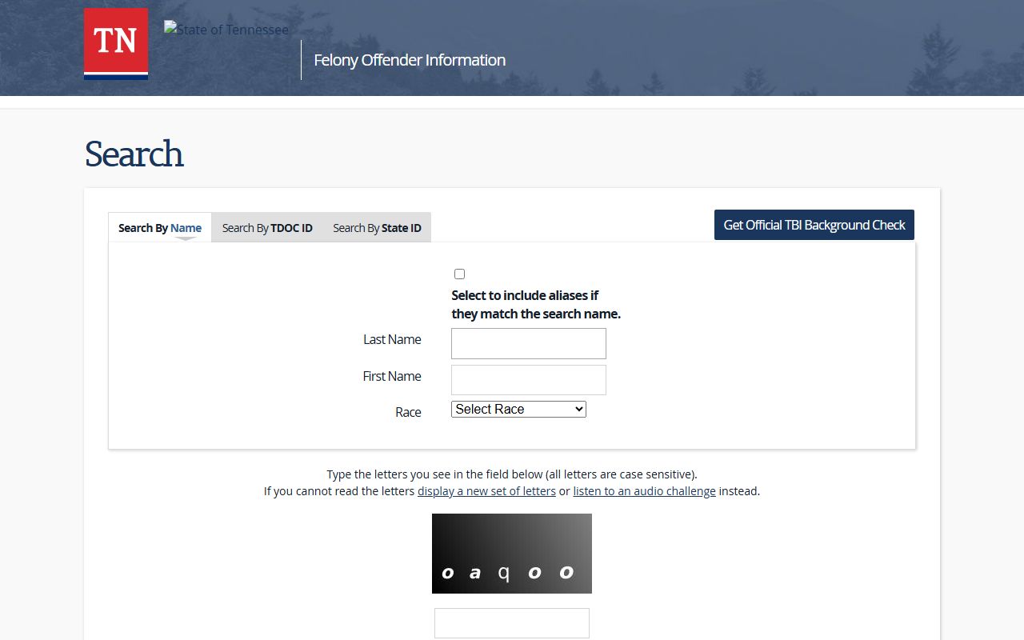Viewport: 1024px width, 640px height.
Task: Click the captcha answer input box
Action: (x=512, y=623)
